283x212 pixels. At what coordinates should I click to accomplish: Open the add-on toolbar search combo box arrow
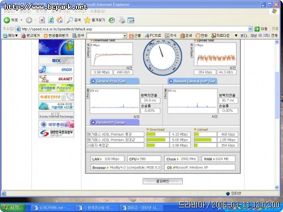coord(125,36)
